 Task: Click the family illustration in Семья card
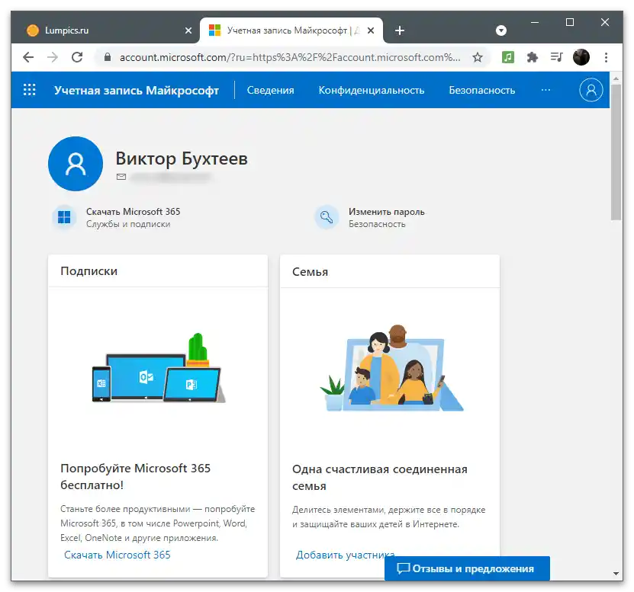click(x=391, y=368)
